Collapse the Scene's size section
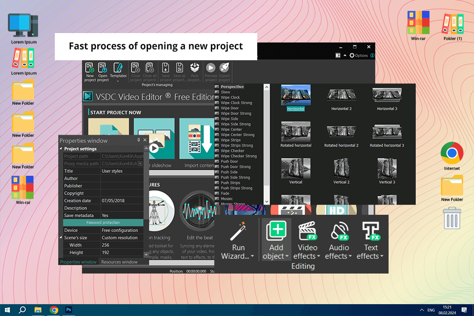Viewport: 474px width, 316px height. 61,237
